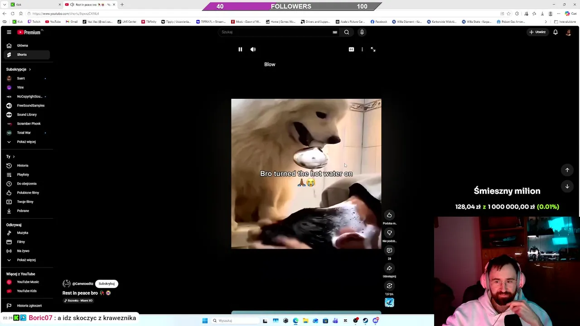Open the remix button
The height and width of the screenshot is (326, 580).
tap(389, 286)
